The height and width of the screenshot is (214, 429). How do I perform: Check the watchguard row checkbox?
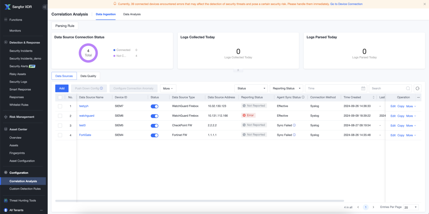click(x=60, y=116)
